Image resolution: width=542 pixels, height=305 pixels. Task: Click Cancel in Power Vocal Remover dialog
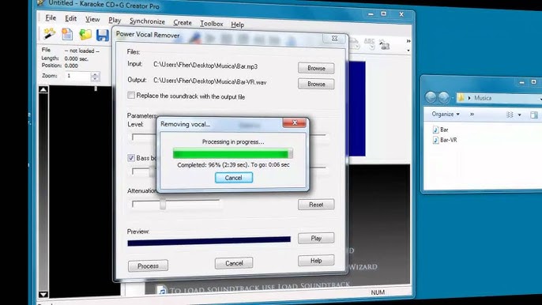234,263
